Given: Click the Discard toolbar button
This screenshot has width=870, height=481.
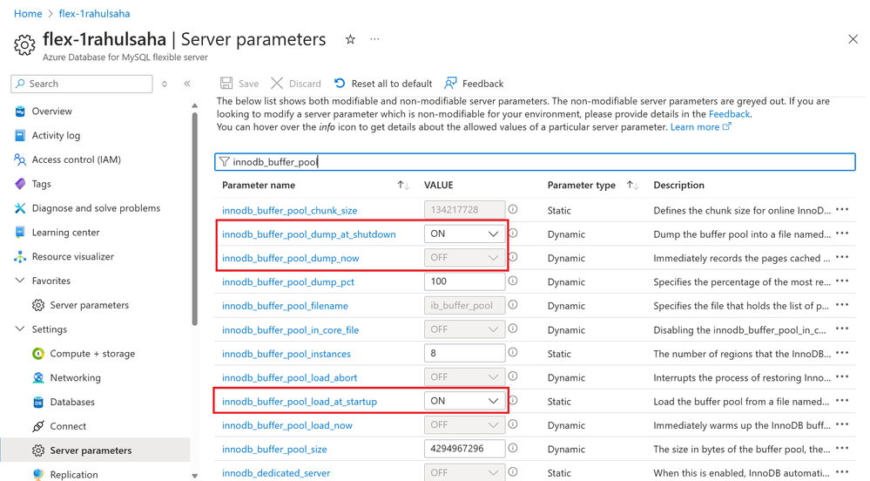Looking at the screenshot, I should click(x=296, y=84).
